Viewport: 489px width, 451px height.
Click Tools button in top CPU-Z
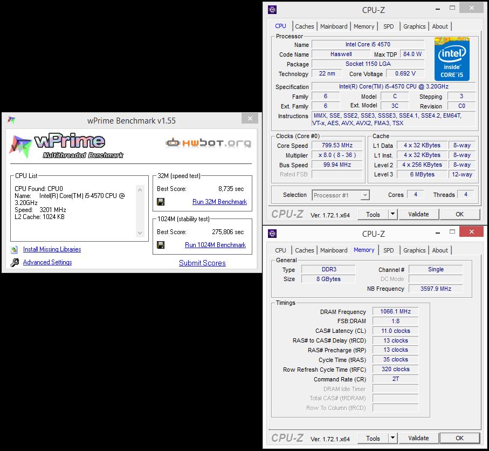tap(373, 214)
